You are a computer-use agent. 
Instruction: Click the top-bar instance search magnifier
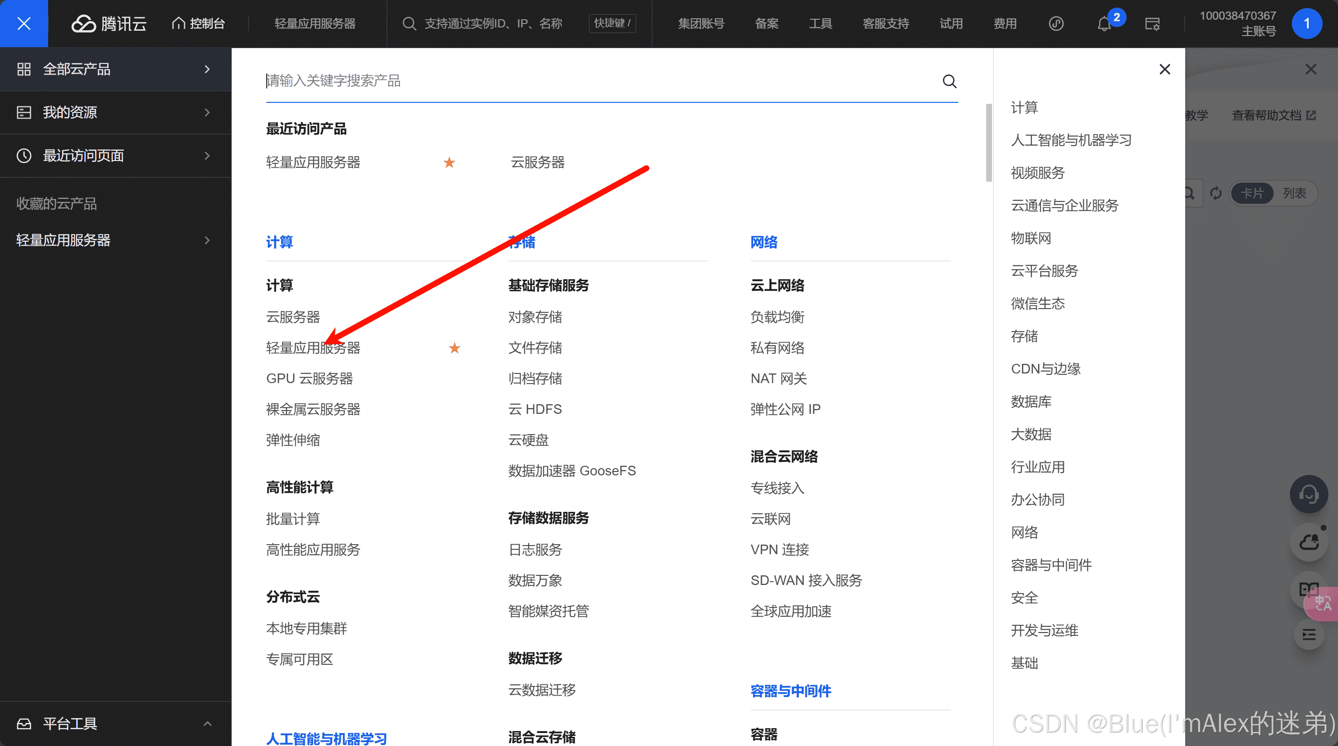tap(409, 24)
